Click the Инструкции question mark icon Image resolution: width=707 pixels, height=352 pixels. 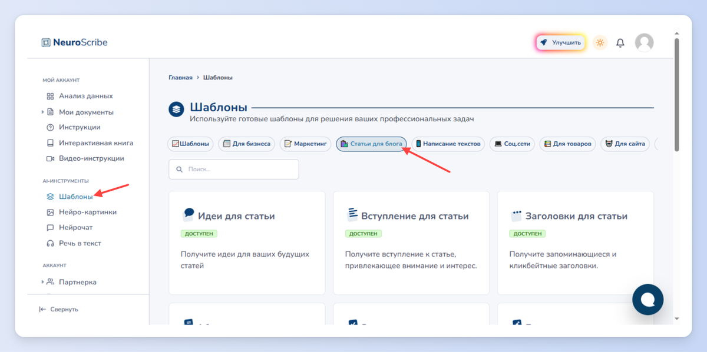[50, 127]
